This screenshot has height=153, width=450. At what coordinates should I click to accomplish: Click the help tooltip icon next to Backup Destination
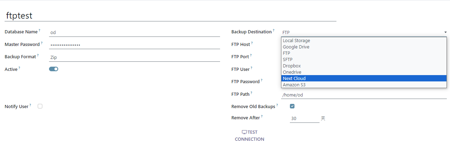pyautogui.click(x=274, y=31)
